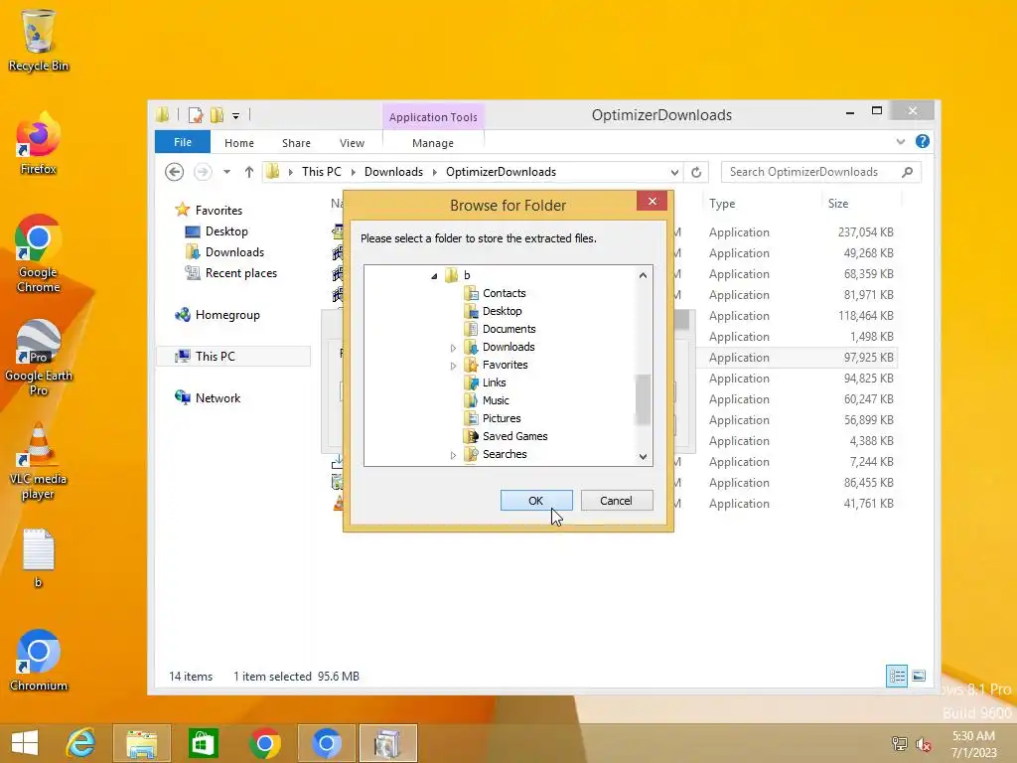Expand the ribbon with the chevron
Image resolution: width=1017 pixels, height=763 pixels.
point(900,141)
